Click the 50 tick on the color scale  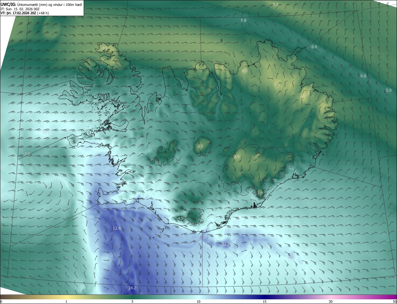[x=395, y=302]
